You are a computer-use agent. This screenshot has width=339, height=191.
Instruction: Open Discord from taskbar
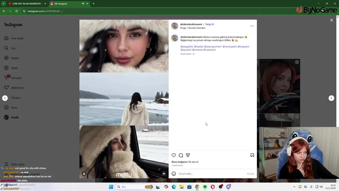[228, 187]
